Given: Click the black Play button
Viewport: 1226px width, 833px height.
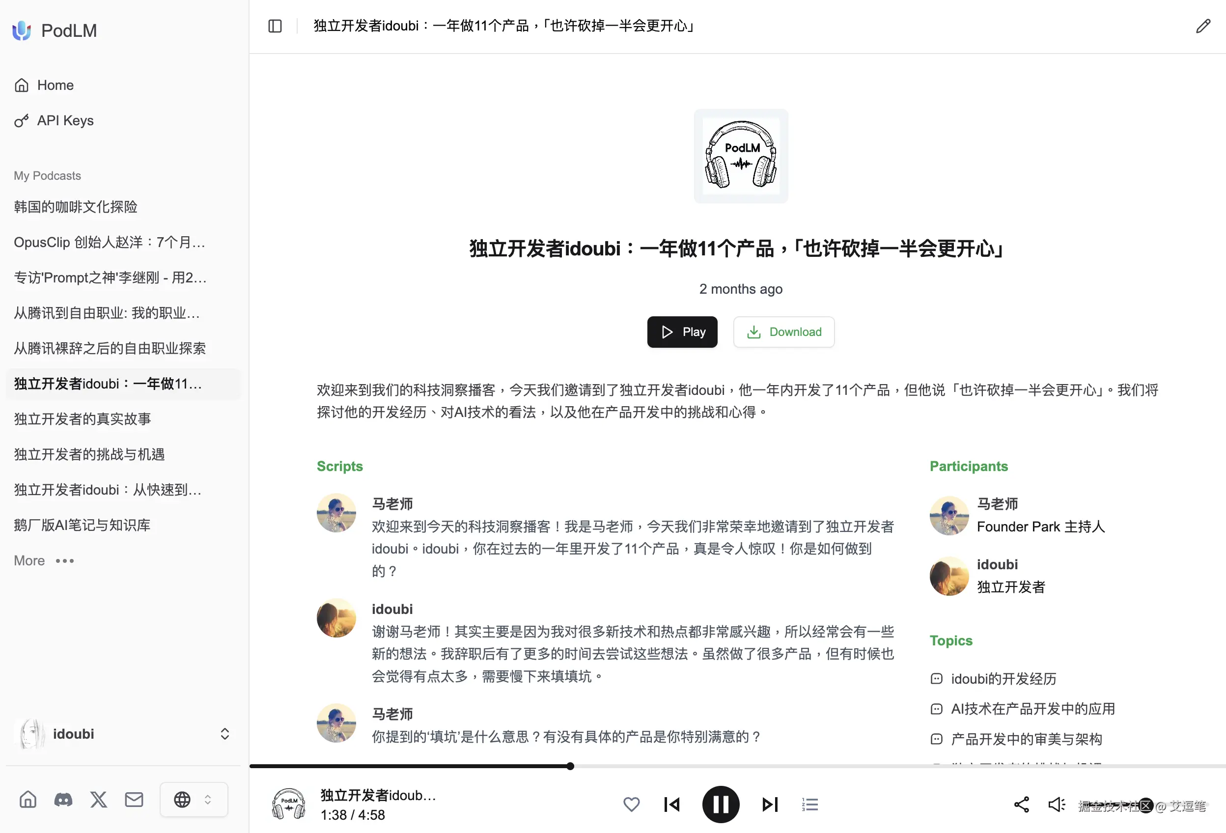Looking at the screenshot, I should coord(682,332).
